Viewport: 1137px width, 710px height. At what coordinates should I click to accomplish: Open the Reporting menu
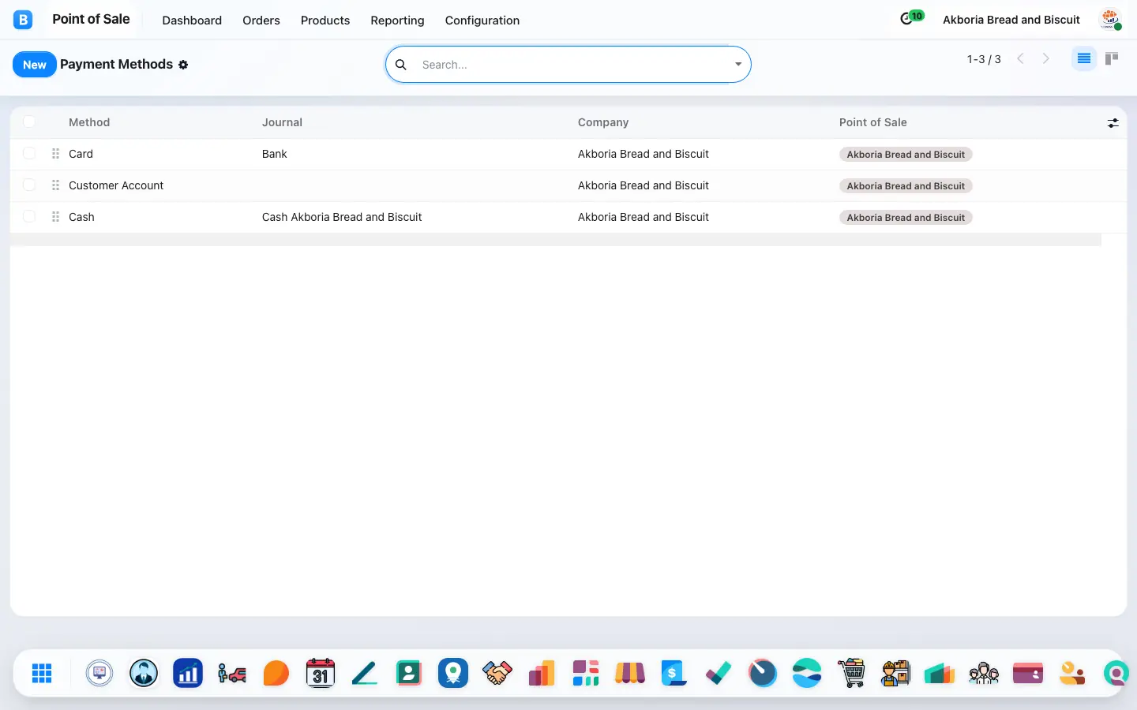[x=397, y=21]
